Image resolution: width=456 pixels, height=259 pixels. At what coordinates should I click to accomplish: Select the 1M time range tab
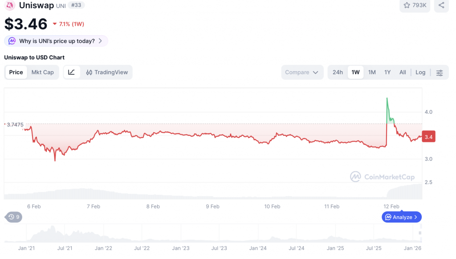click(x=372, y=72)
